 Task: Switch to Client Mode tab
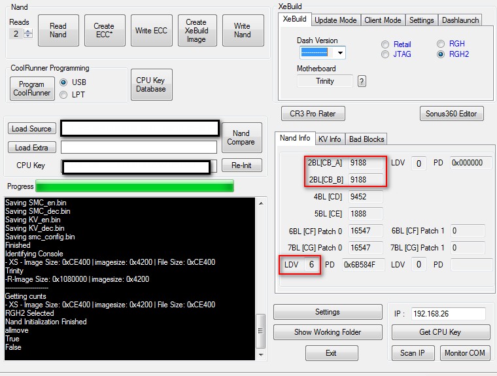click(383, 20)
